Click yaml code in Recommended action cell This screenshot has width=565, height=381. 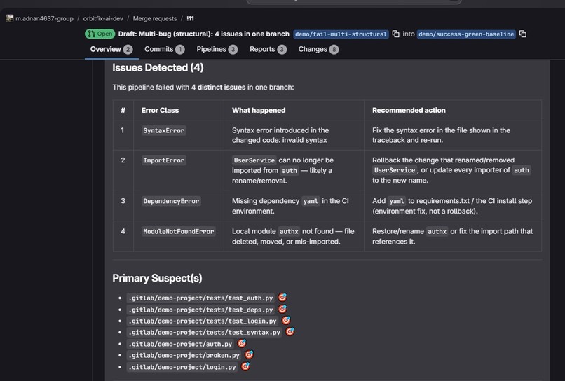[397, 201]
